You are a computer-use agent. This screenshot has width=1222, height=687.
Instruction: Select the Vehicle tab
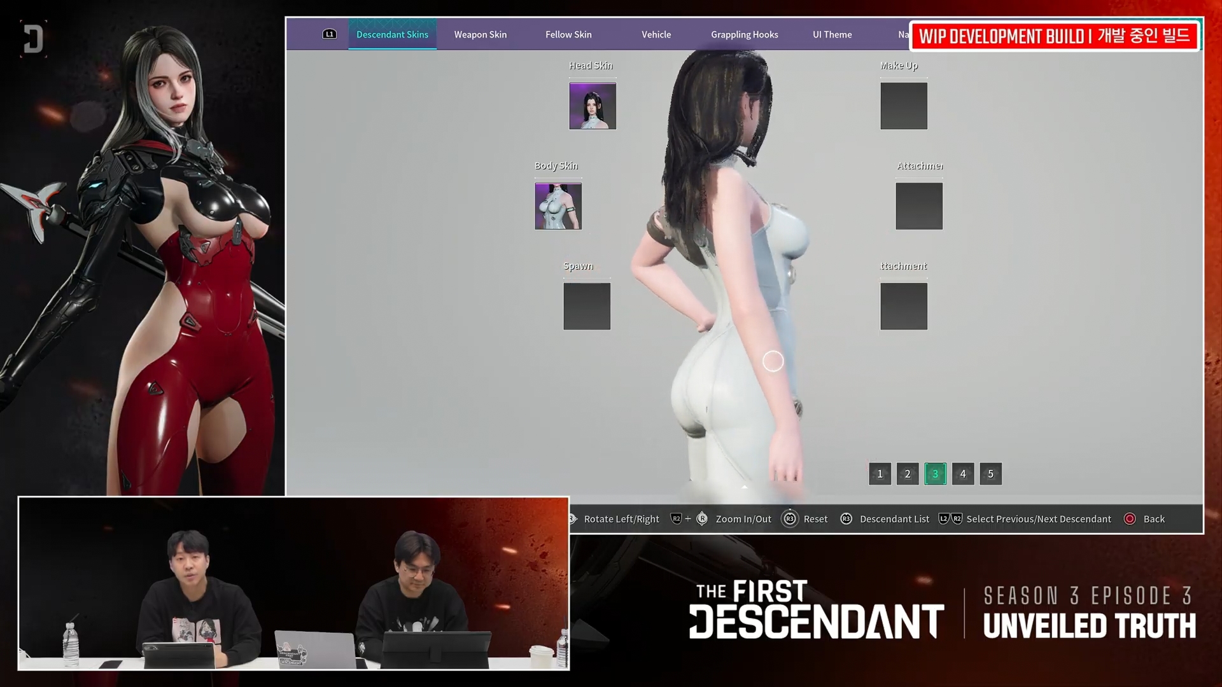(x=656, y=34)
